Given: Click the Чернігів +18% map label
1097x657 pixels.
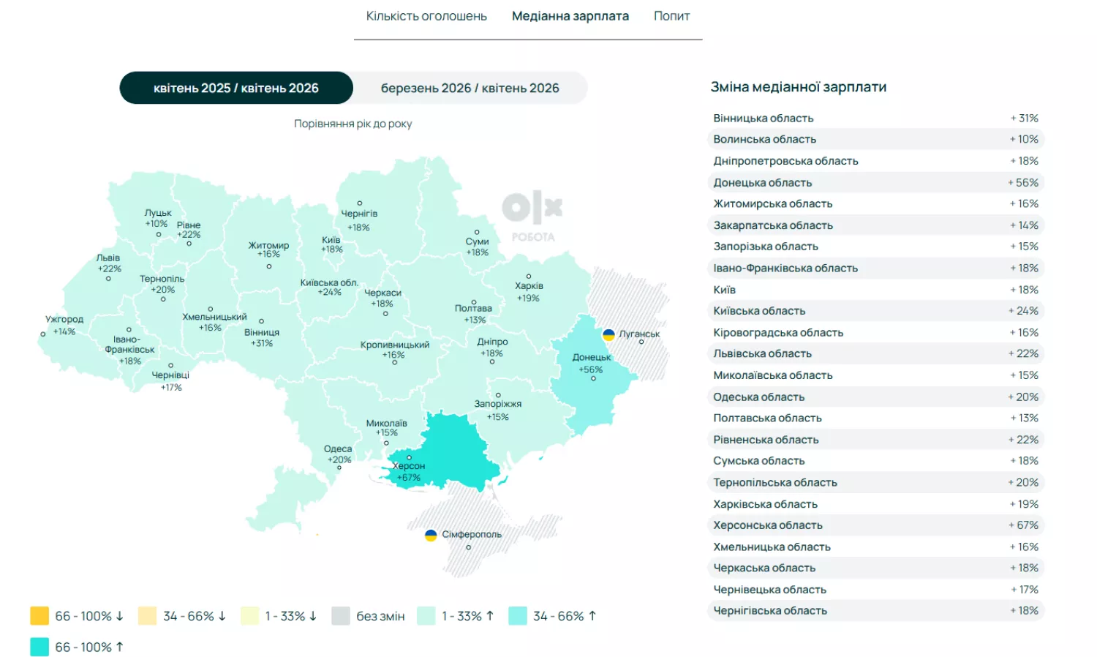Looking at the screenshot, I should tap(359, 220).
